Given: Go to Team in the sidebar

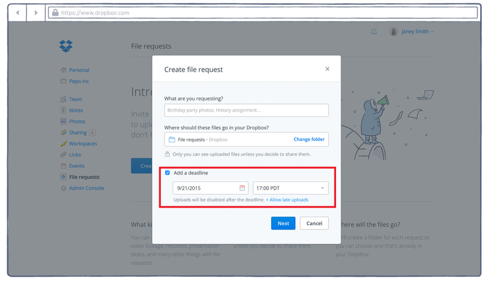Looking at the screenshot, I should (x=76, y=99).
